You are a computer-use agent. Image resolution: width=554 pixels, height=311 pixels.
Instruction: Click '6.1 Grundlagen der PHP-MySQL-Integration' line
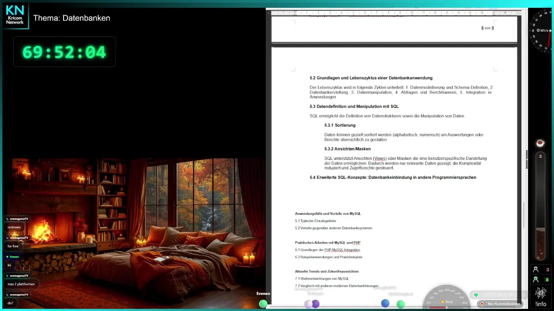click(327, 250)
